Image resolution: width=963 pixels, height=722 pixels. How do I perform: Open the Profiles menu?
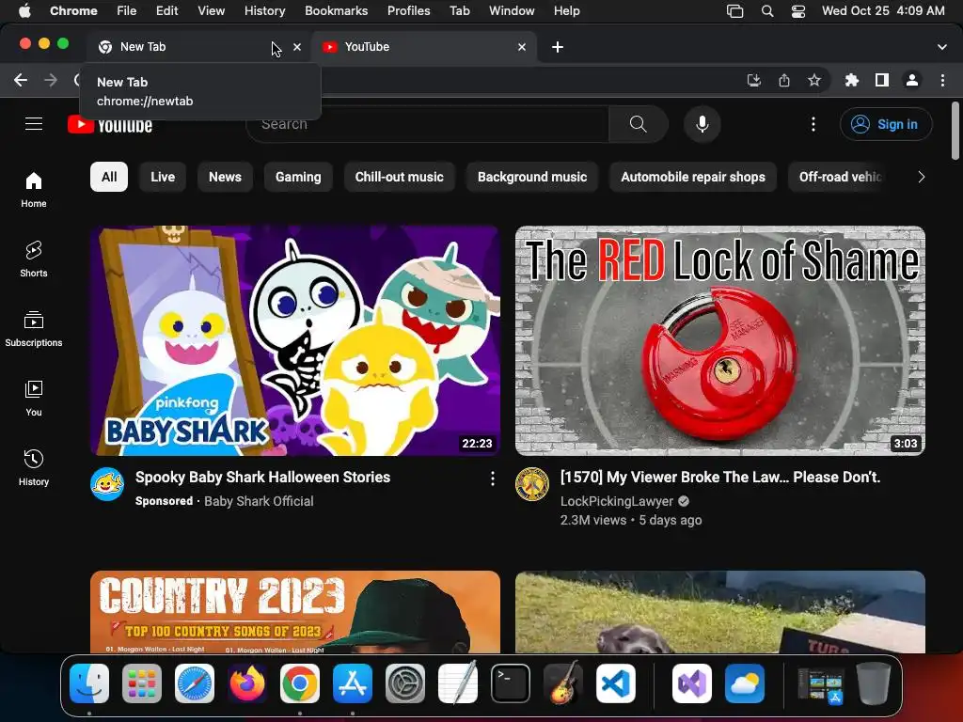(x=408, y=10)
